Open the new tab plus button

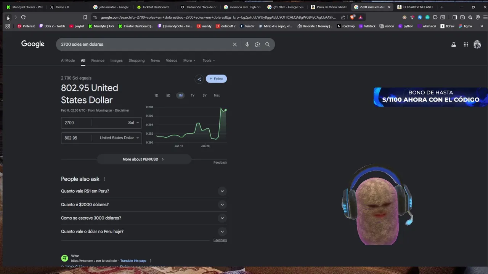[442, 7]
